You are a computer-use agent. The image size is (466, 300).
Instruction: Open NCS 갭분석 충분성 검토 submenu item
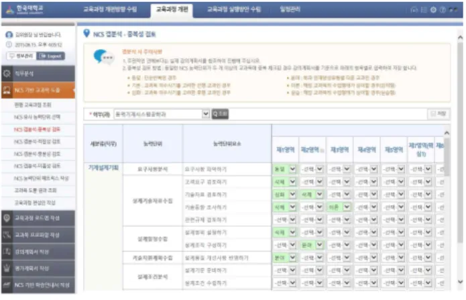pyautogui.click(x=37, y=154)
